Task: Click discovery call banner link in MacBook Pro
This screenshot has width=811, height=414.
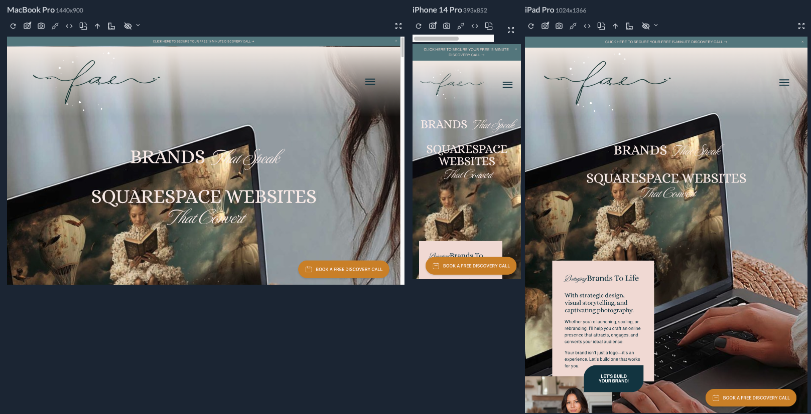Action: [x=204, y=42]
